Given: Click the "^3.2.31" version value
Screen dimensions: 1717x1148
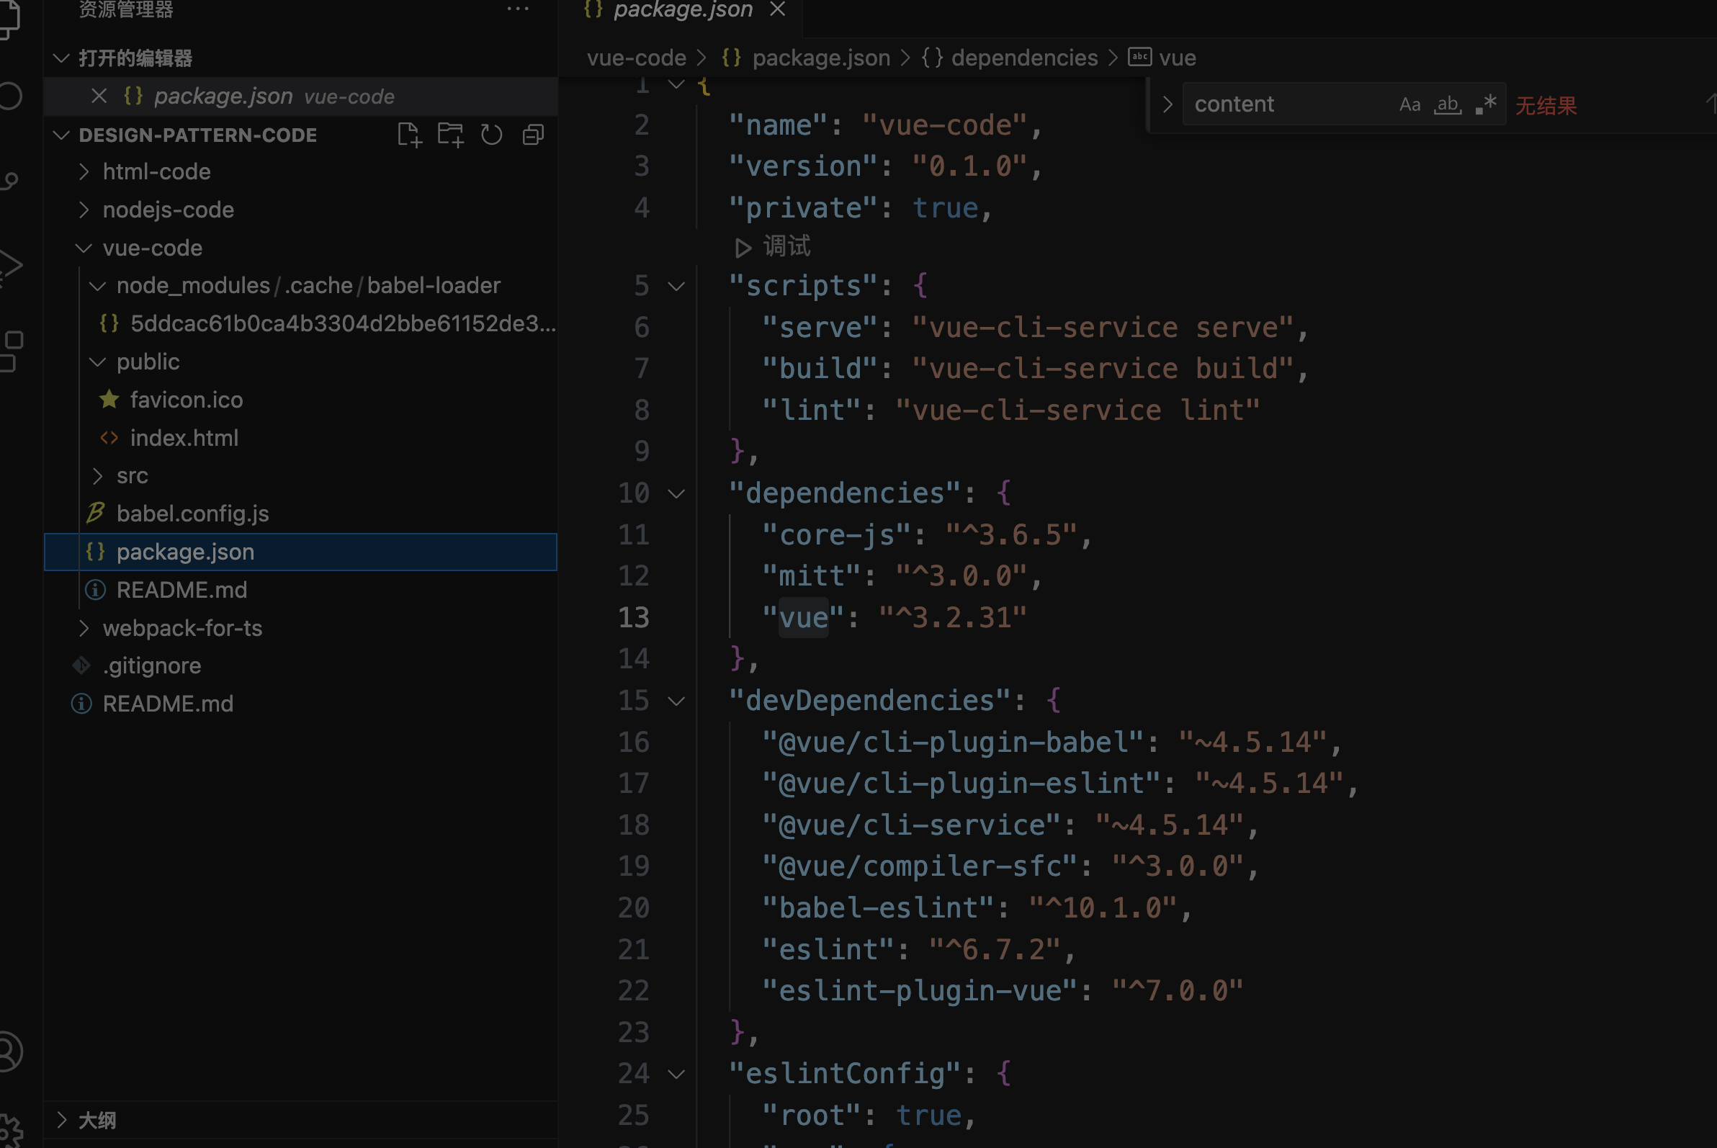Looking at the screenshot, I should click(x=953, y=618).
